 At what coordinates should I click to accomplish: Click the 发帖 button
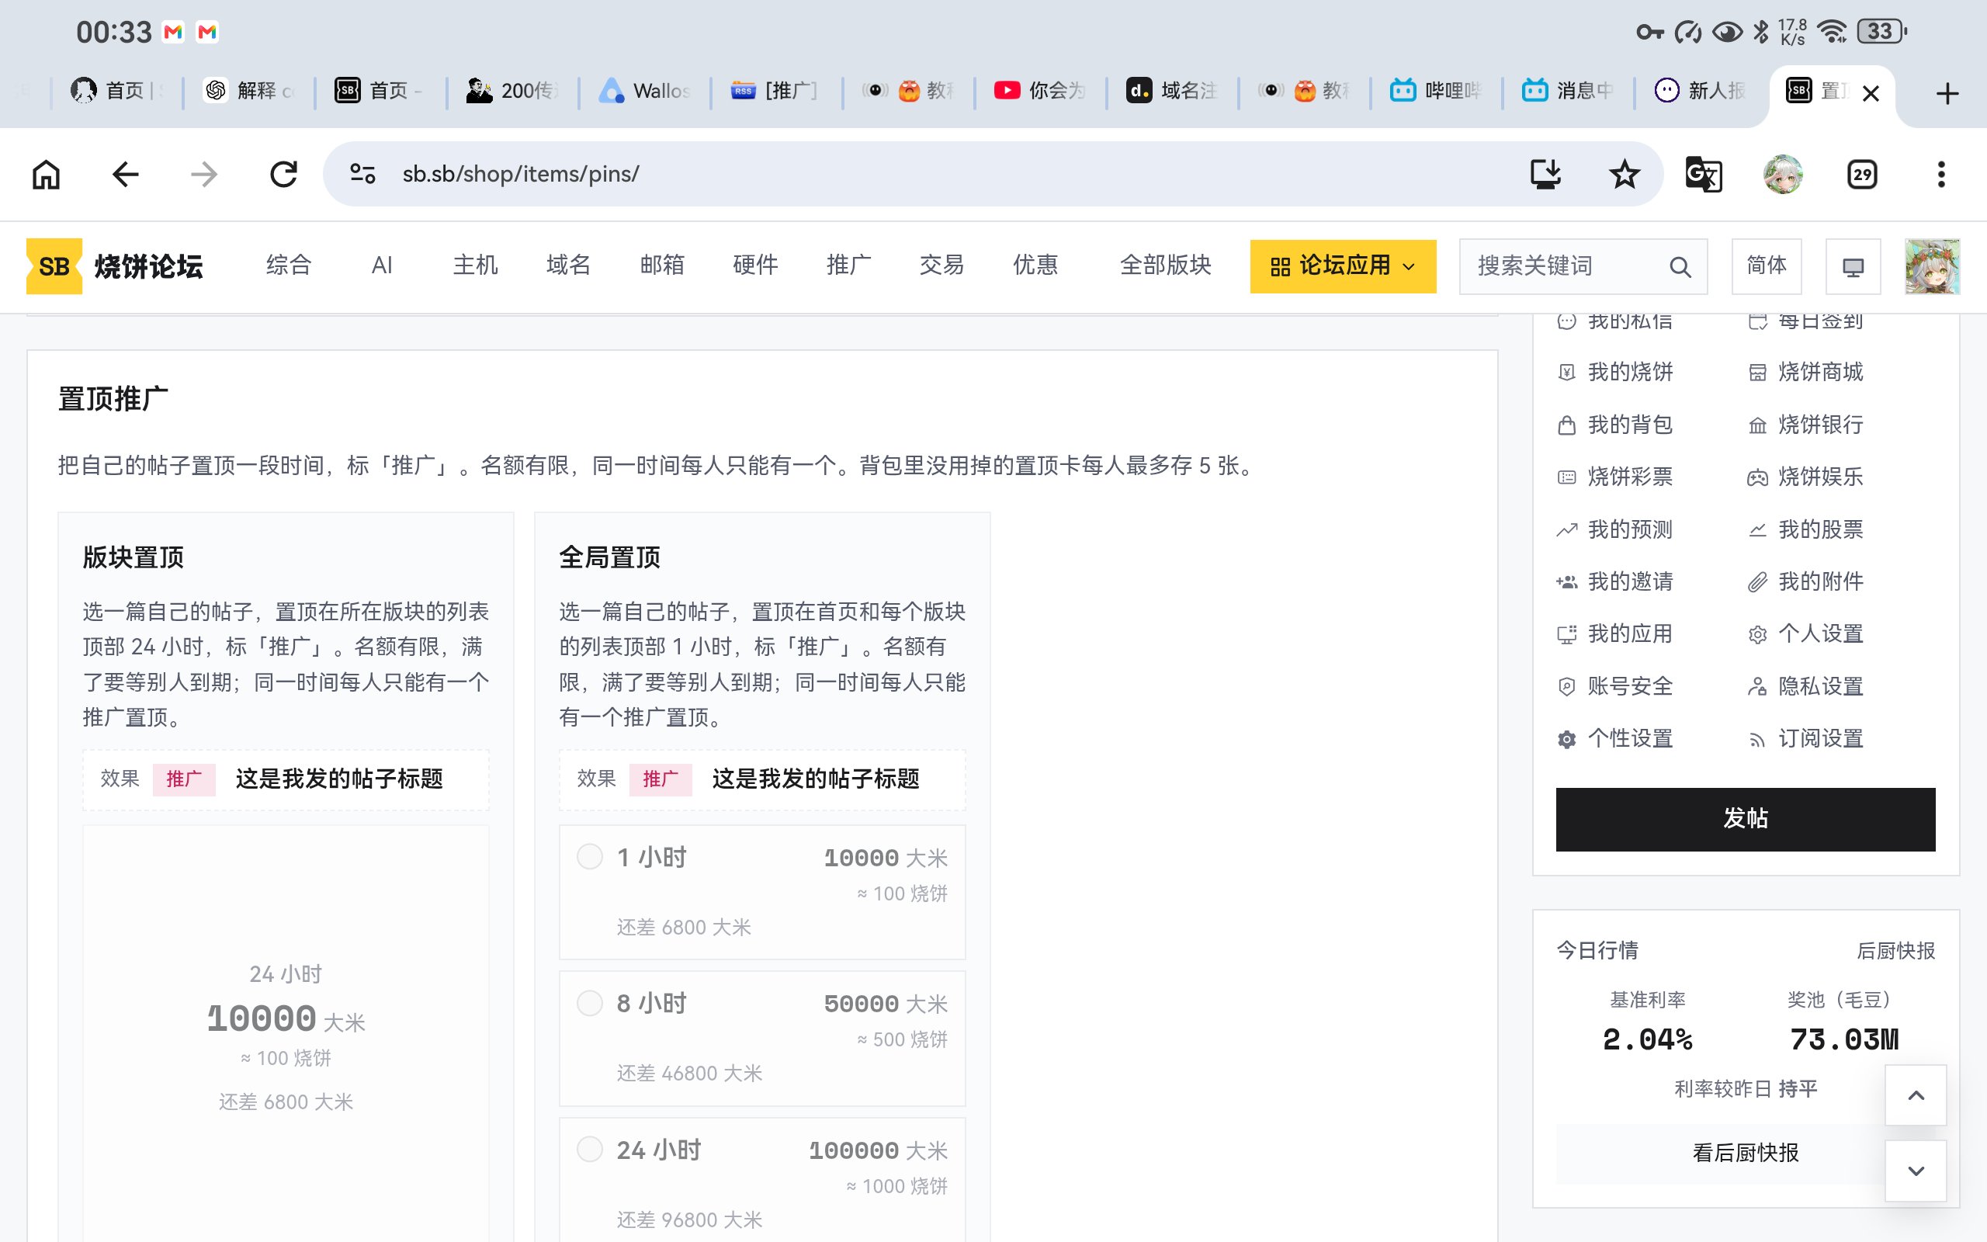[1745, 819]
